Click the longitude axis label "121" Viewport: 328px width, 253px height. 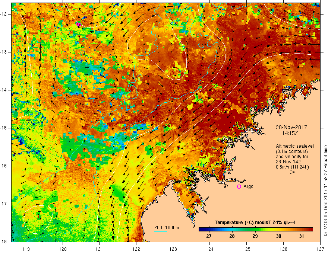point(100,249)
